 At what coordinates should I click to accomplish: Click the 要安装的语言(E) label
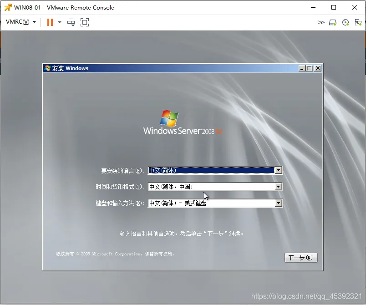tap(123, 171)
